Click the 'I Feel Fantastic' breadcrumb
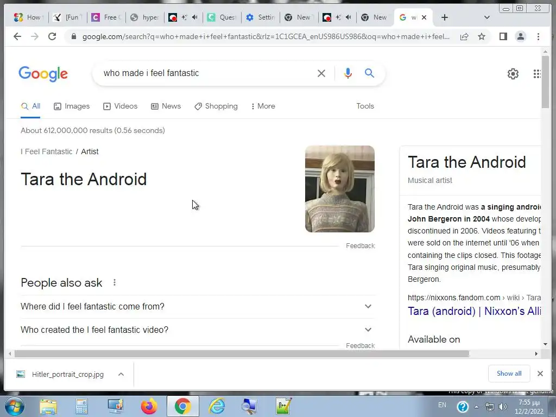 (x=47, y=152)
